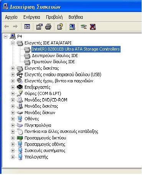Expand the Προσαρμογείς δικτύου branch
Image resolution: width=142 pixels, height=175 pixels.
(13, 138)
